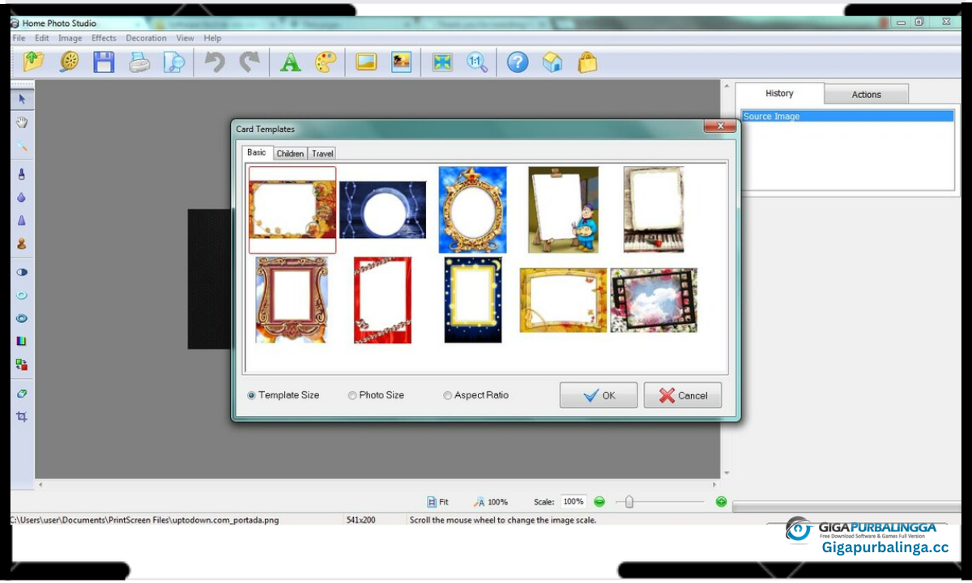Image resolution: width=972 pixels, height=583 pixels.
Task: Click the scale zoom slider handle
Action: point(629,502)
